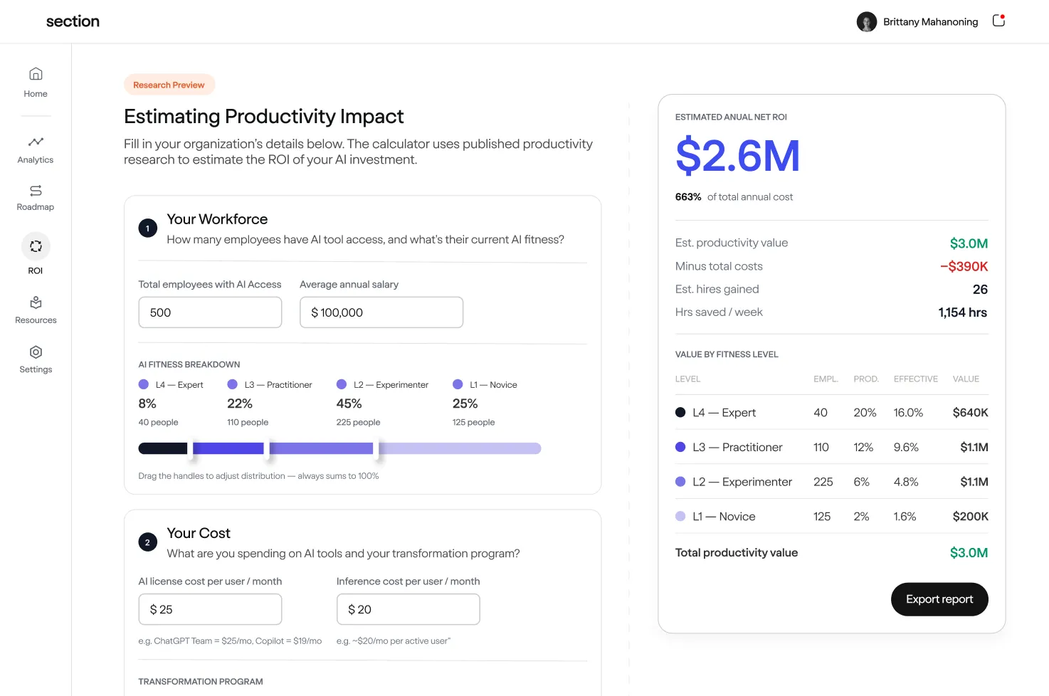Image resolution: width=1049 pixels, height=696 pixels.
Task: Select the ROI icon in sidebar
Action: pos(36,246)
